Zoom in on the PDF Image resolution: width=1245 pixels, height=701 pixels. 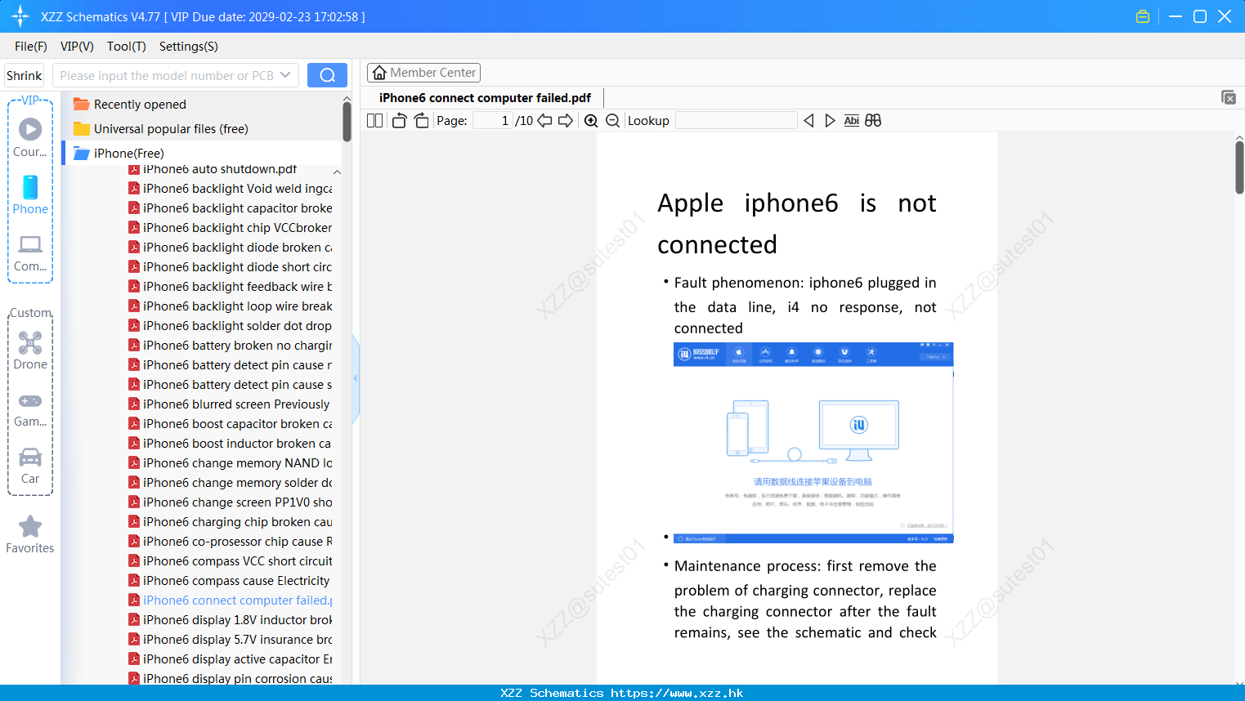[591, 121]
